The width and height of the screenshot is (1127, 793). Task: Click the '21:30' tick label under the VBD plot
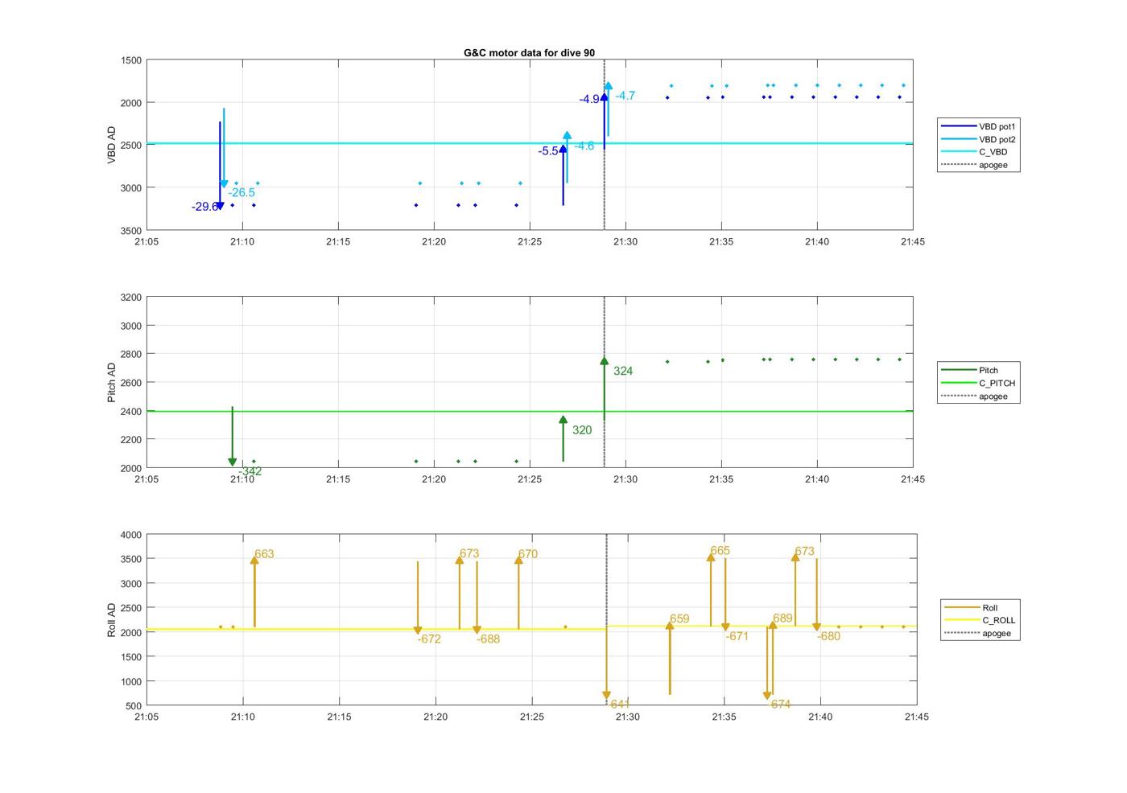(x=625, y=241)
